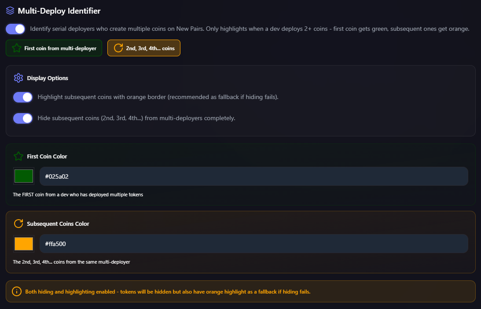Click the First Coin Color section title
The width and height of the screenshot is (481, 309).
(x=47, y=156)
